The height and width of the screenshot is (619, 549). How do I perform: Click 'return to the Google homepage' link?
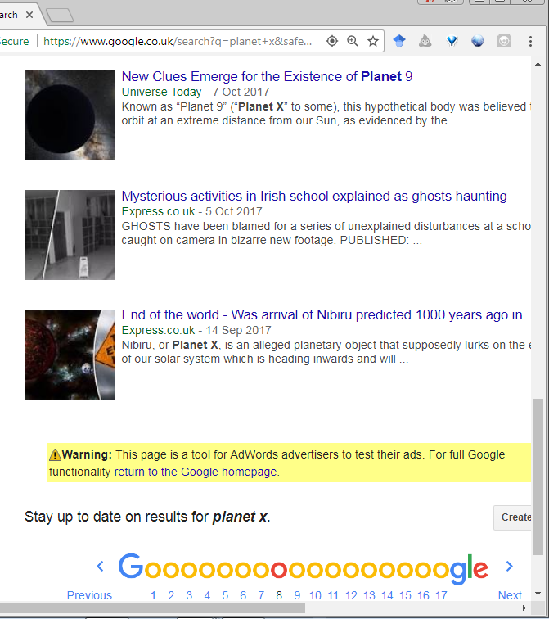pos(196,472)
